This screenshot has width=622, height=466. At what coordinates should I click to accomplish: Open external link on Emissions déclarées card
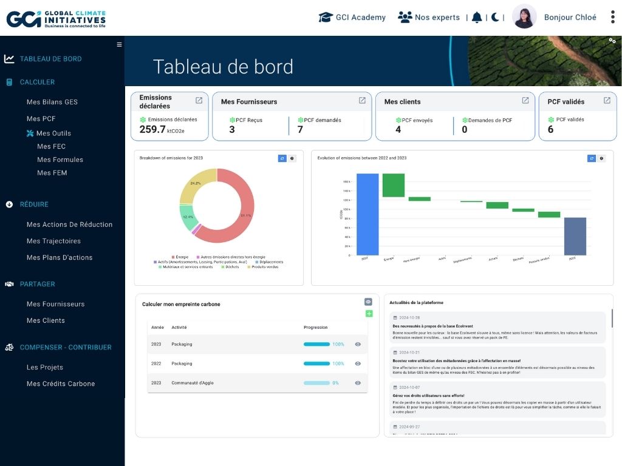(199, 101)
